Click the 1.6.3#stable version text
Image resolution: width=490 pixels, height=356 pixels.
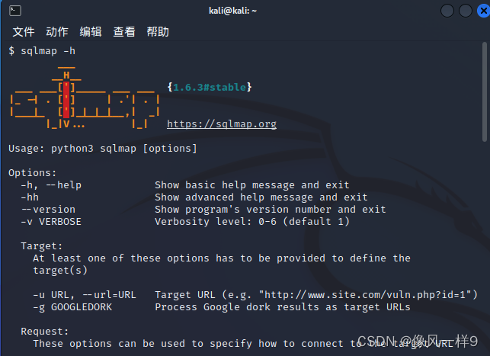coord(210,87)
